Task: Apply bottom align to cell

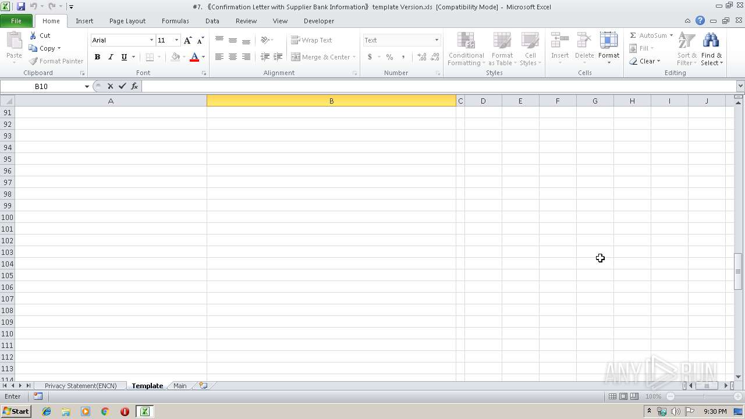Action: pos(246,40)
